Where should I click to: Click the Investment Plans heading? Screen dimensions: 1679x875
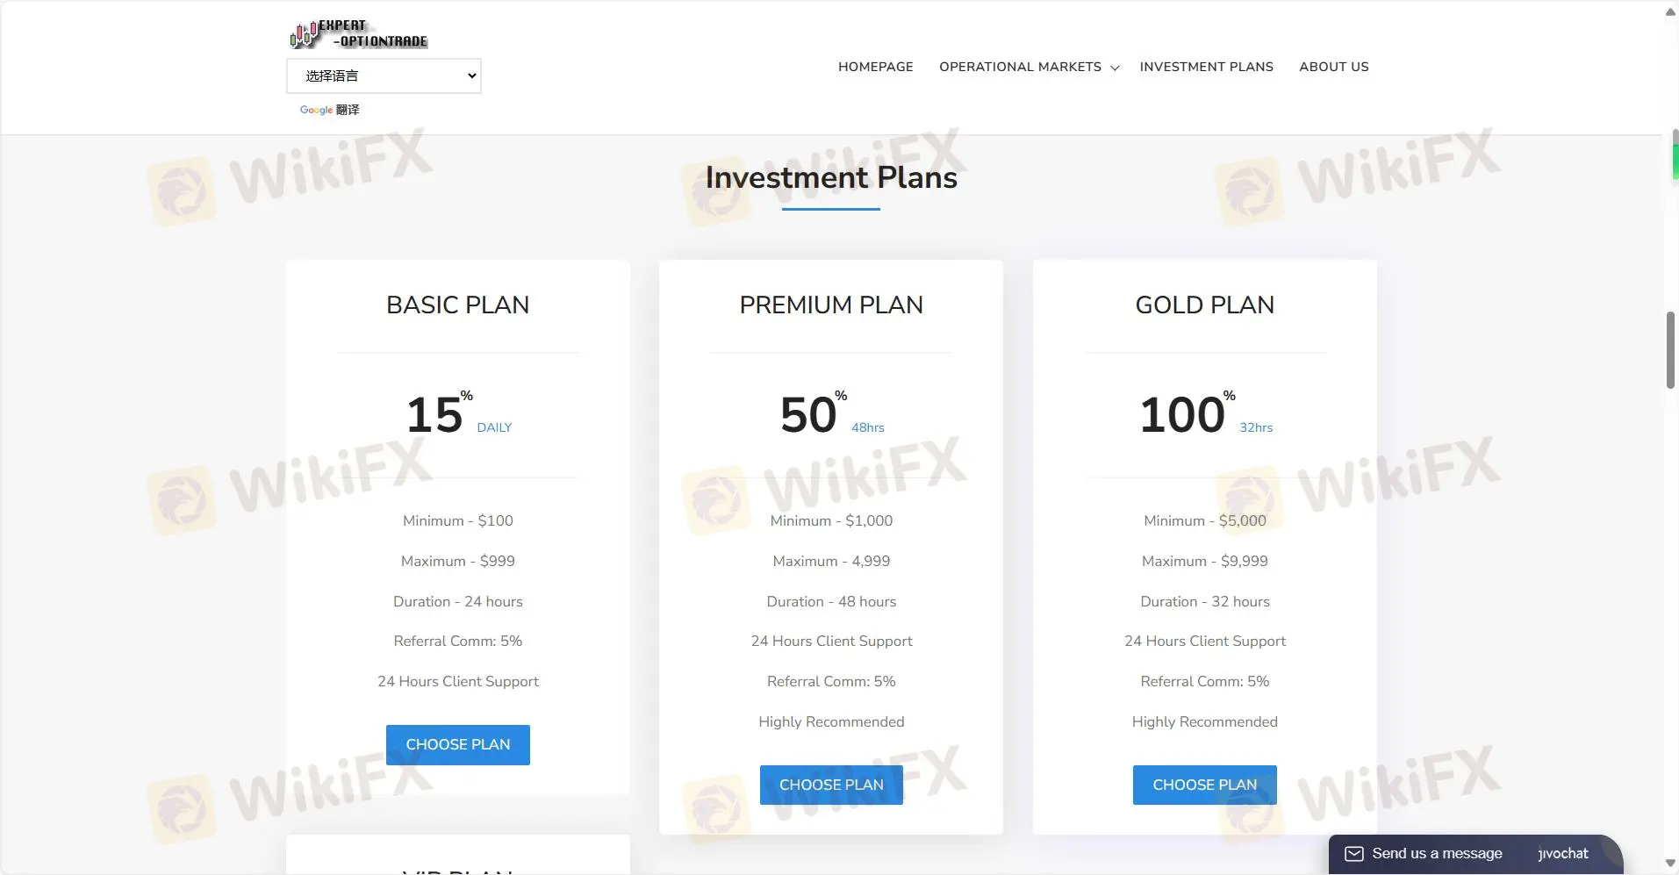(x=831, y=177)
